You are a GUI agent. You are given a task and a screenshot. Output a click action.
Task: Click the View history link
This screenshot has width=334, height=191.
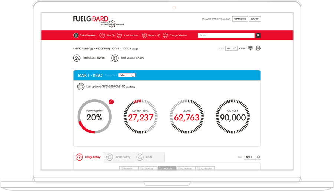click(x=130, y=87)
